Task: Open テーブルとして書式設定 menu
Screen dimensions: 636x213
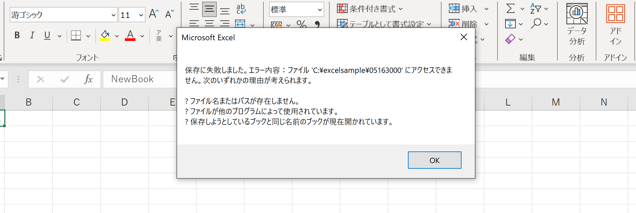Action: pos(384,24)
